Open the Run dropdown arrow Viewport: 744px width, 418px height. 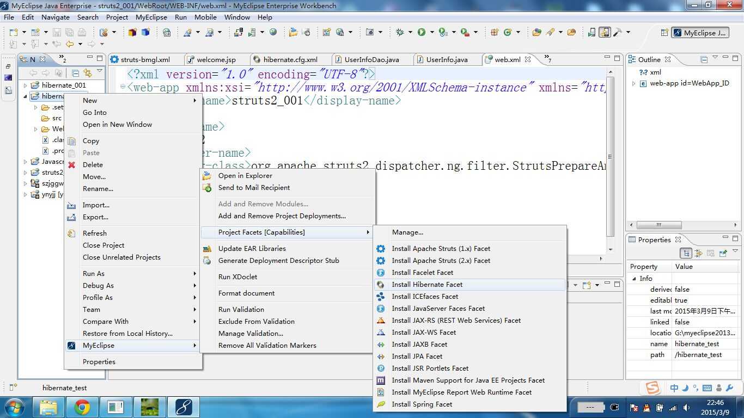(431, 33)
